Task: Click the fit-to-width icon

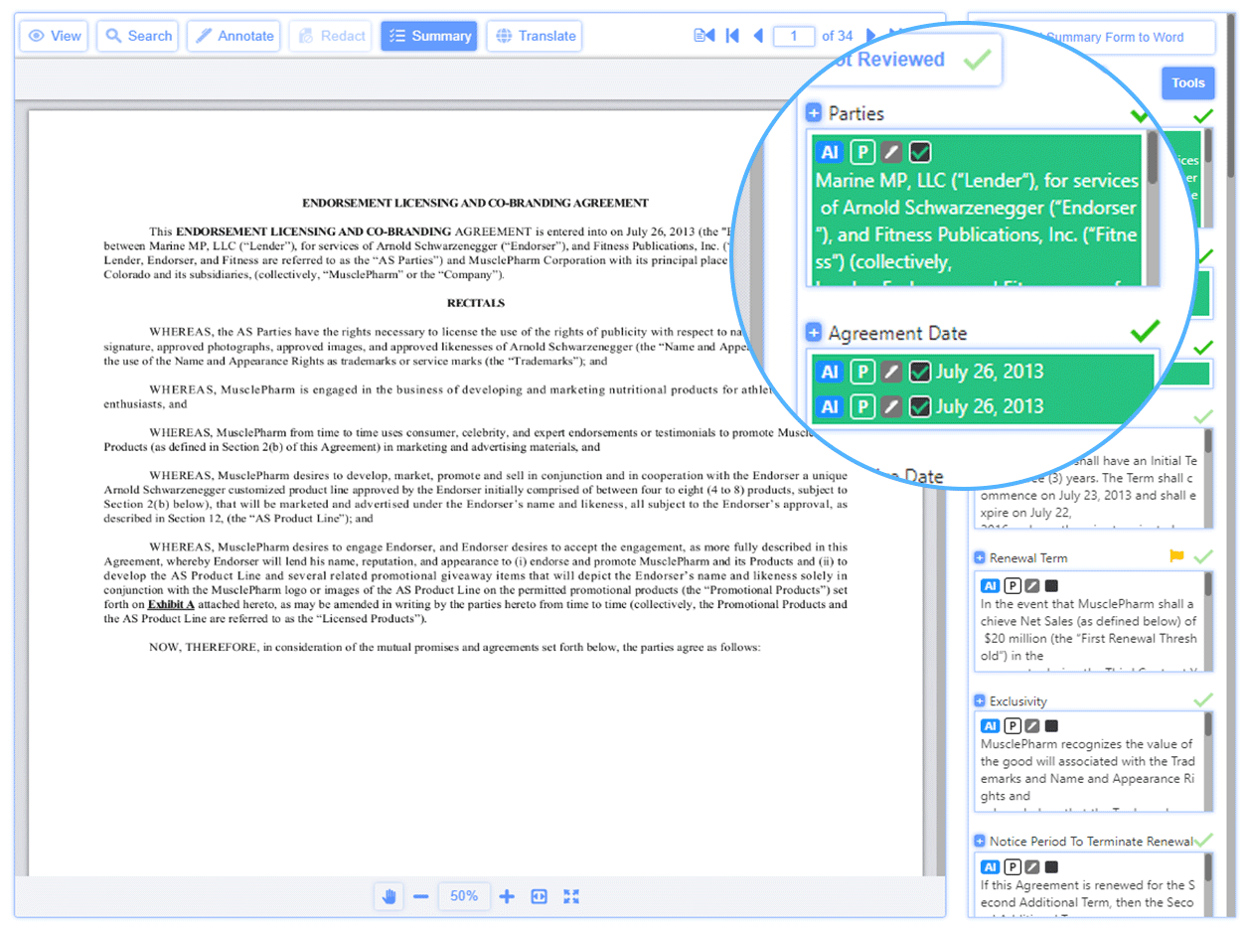Action: click(x=539, y=896)
